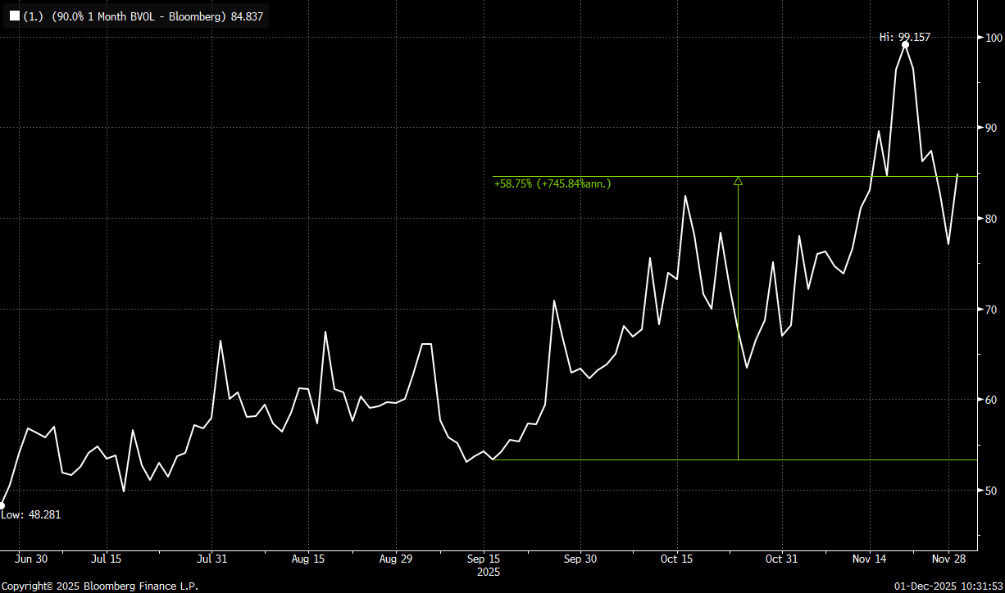Click the 01-Dec-2025 10:31:53 timestamp
Screen dimensions: 1005x593
947,586
